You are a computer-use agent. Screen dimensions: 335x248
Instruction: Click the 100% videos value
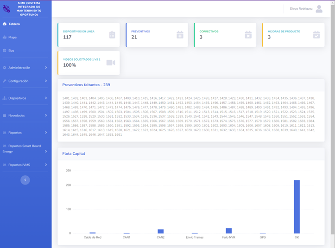pyautogui.click(x=70, y=65)
